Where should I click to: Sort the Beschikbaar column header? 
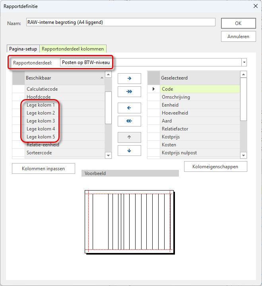point(65,78)
